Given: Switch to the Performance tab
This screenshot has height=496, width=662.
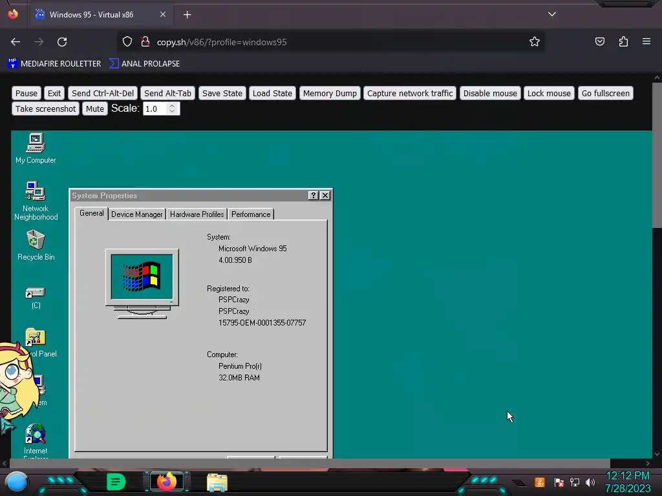Looking at the screenshot, I should tap(251, 214).
